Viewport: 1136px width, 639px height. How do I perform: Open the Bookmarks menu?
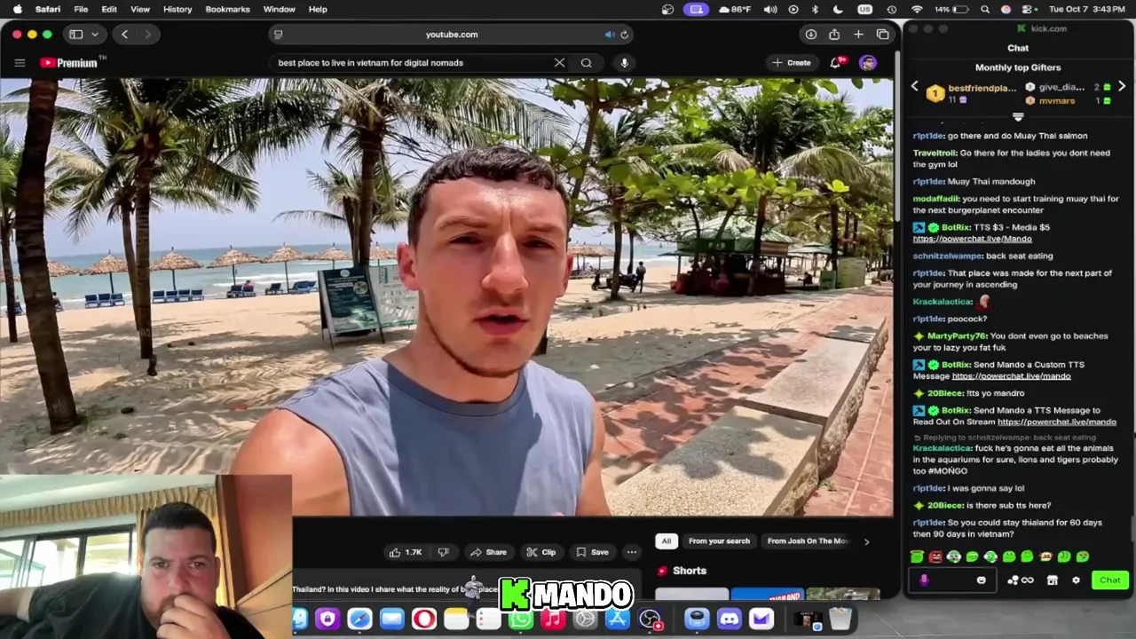point(227,9)
